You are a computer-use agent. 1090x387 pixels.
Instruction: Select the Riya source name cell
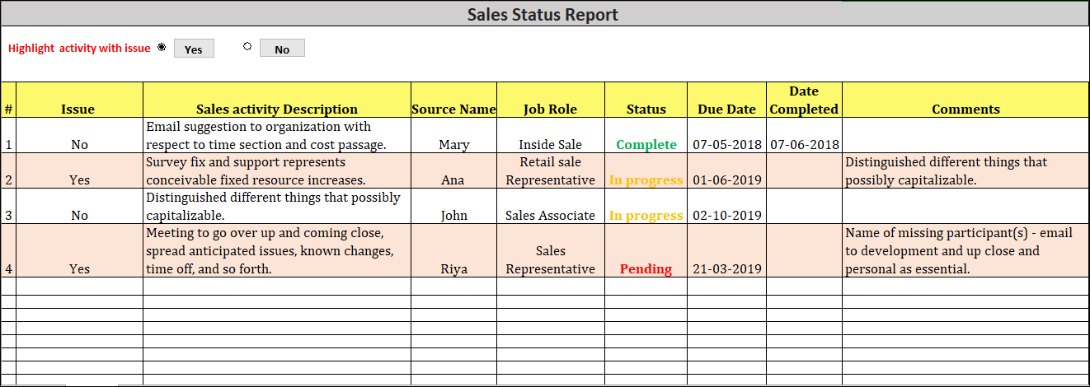(453, 268)
